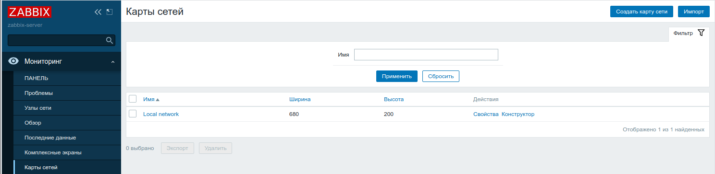Click the Zabbix logo
The height and width of the screenshot is (174, 715).
point(30,12)
